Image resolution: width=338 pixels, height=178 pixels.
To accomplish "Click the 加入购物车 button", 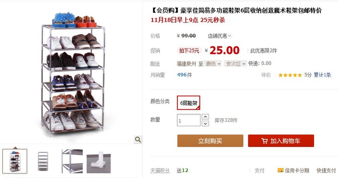I will point(281,141).
